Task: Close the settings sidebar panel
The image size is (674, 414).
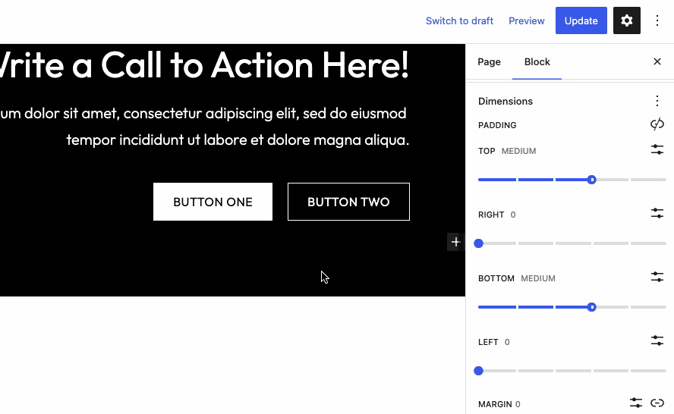Action: tap(657, 61)
